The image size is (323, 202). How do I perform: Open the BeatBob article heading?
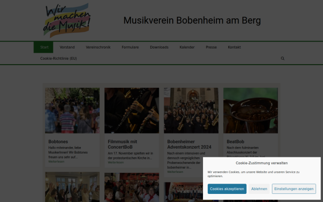[x=235, y=142]
